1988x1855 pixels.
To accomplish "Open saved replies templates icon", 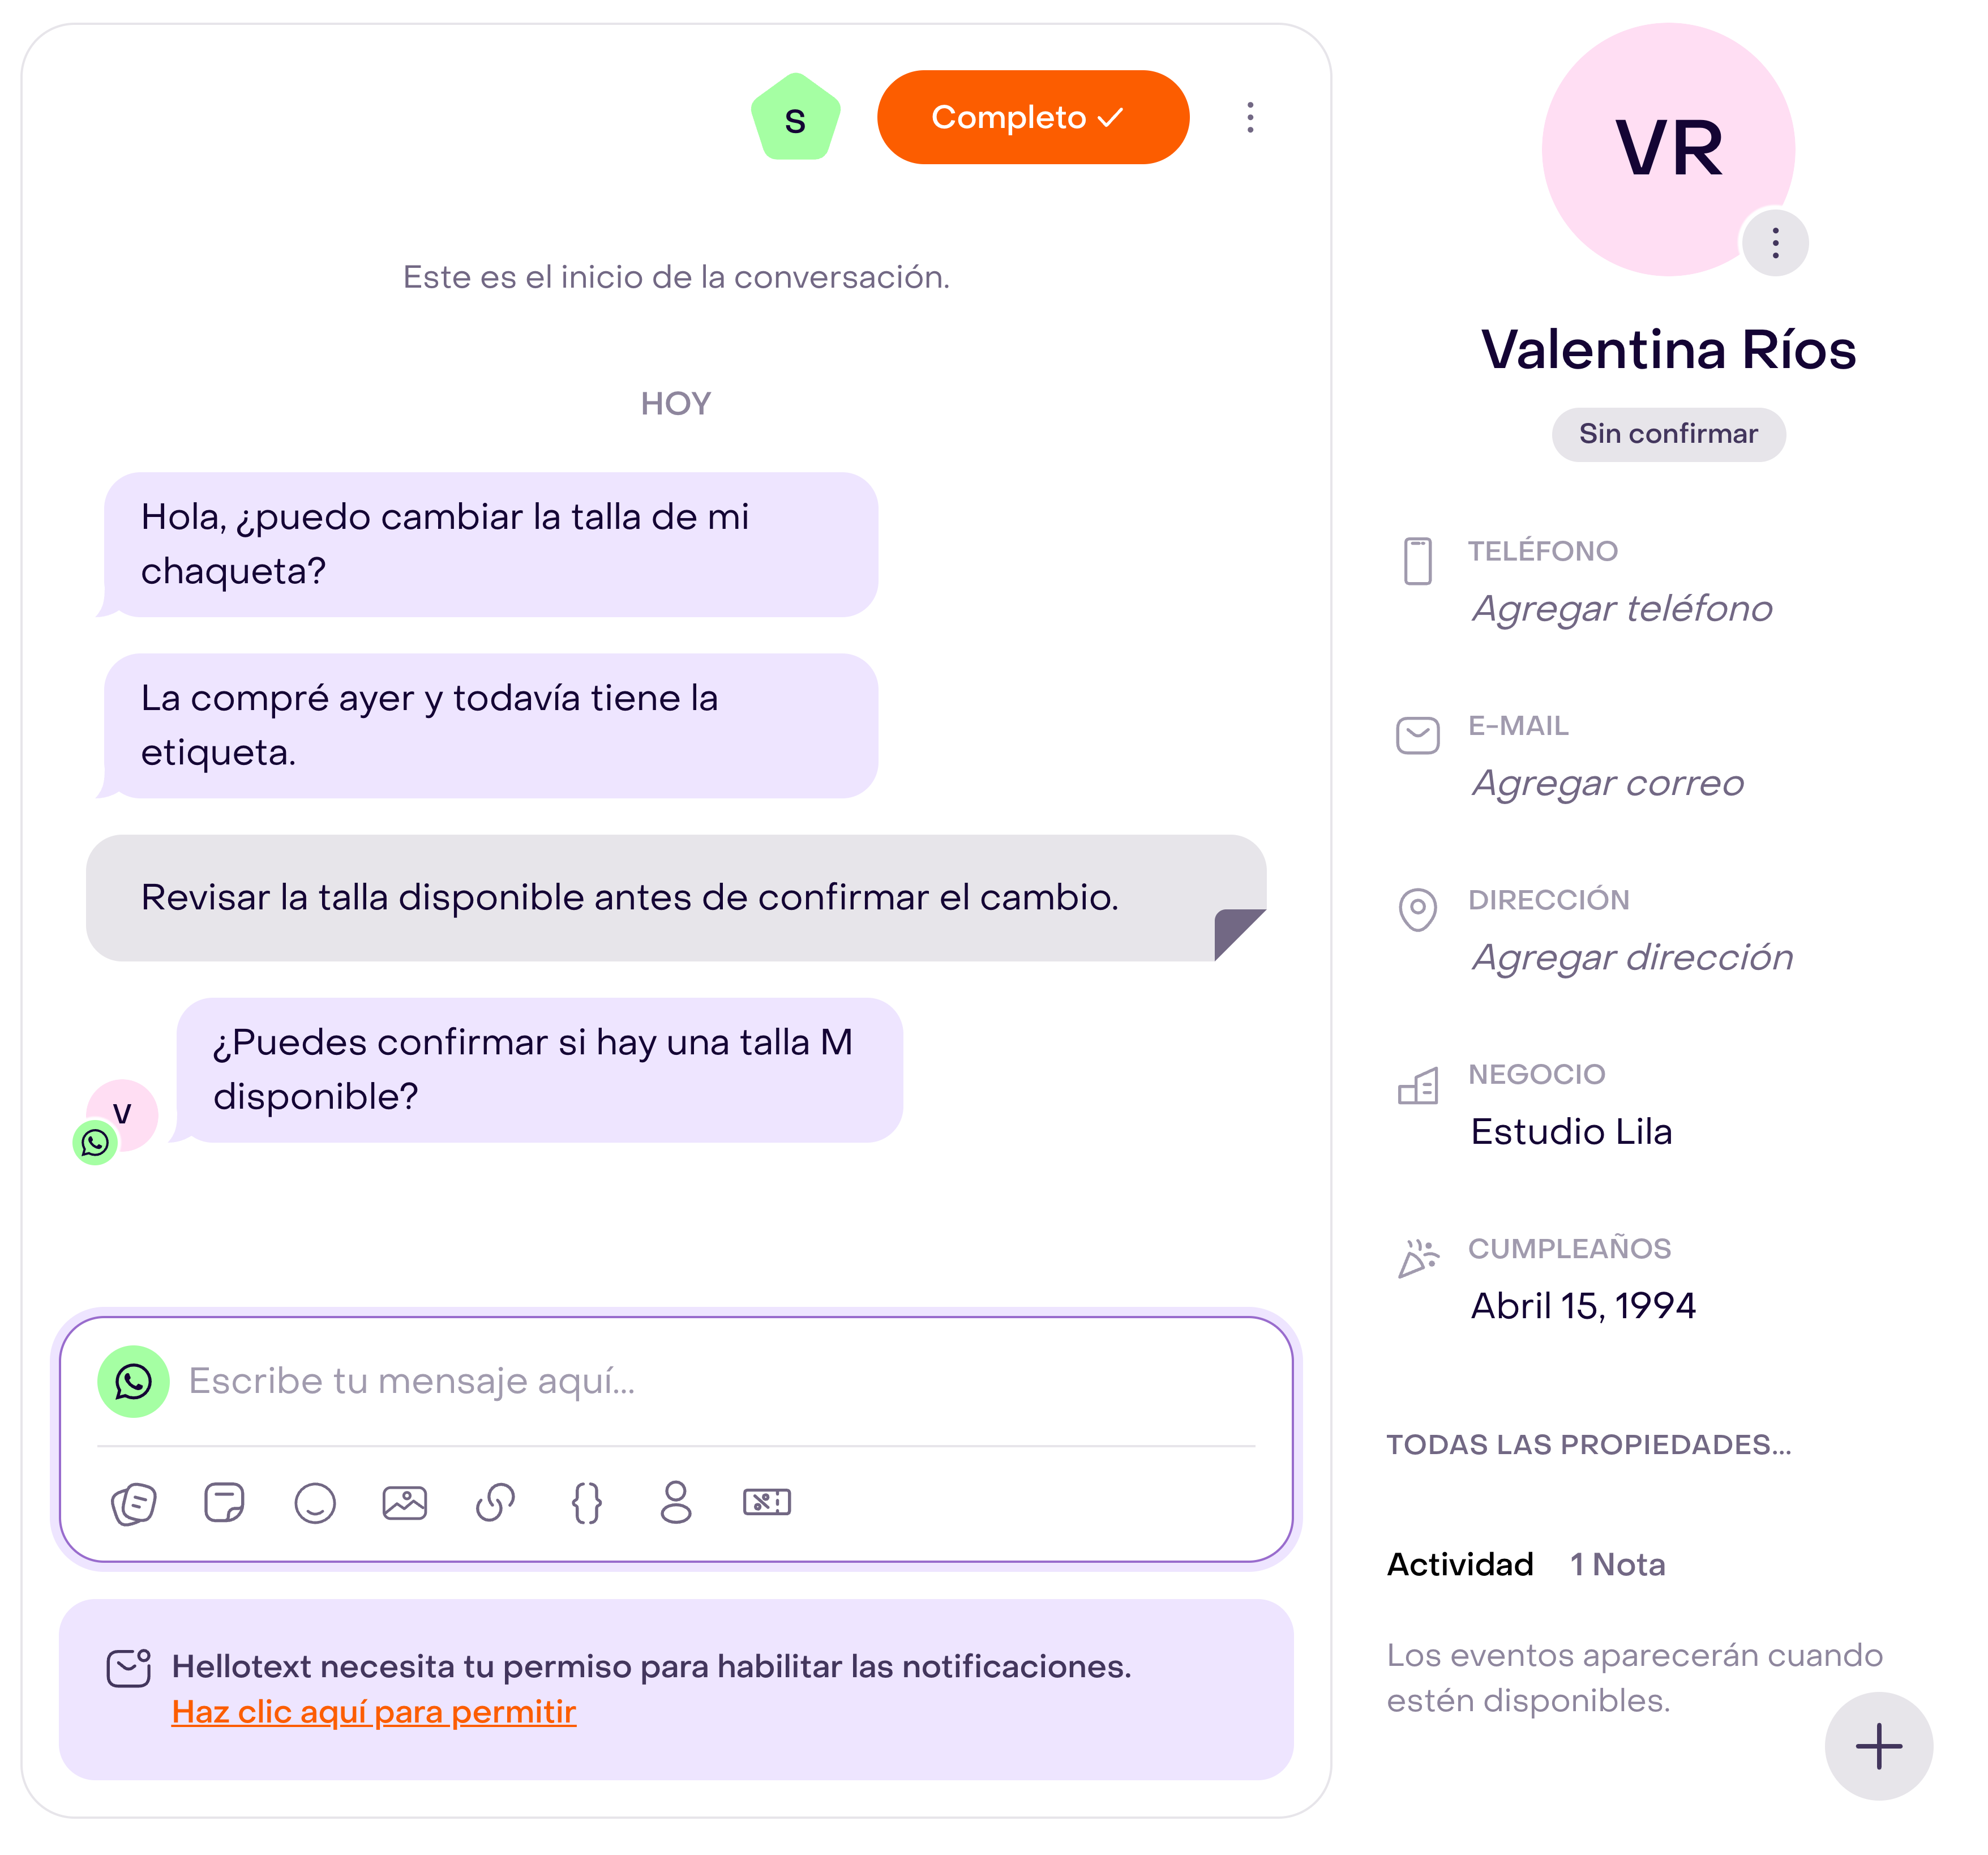I will (134, 1504).
